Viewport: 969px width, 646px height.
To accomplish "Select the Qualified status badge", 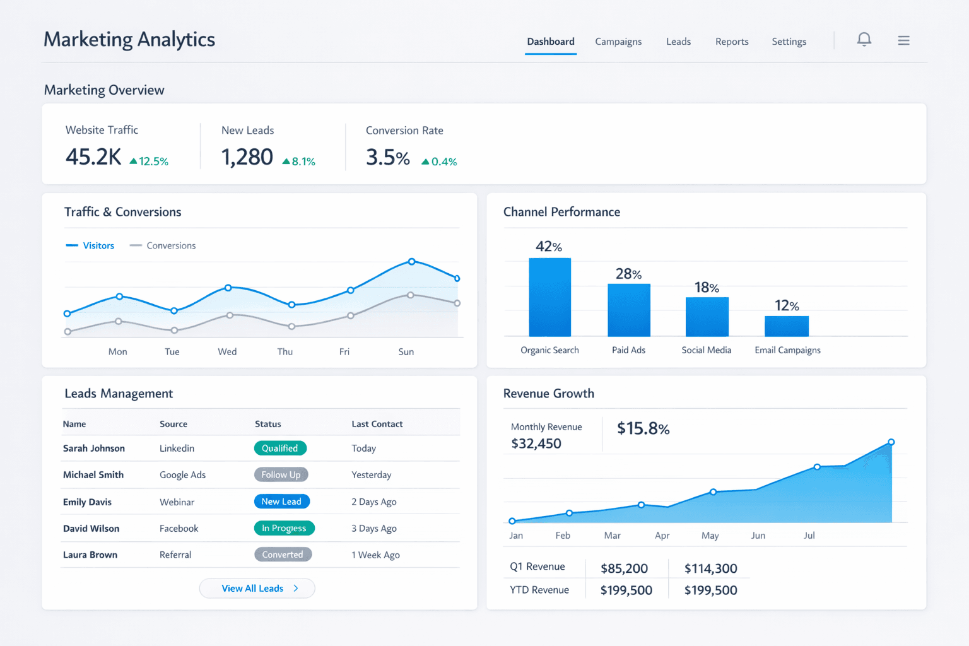I will (280, 448).
